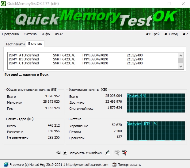
Task: Click virtual memory Всего value 4 076 952
Action: pos(52,96)
